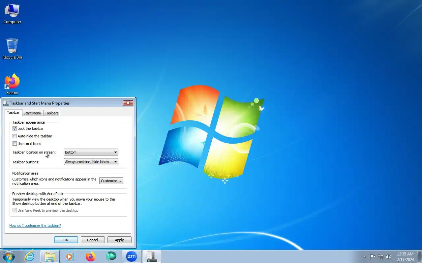Click the Taskbar Properties taskbar button
The width and height of the screenshot is (422, 263).
(152, 256)
